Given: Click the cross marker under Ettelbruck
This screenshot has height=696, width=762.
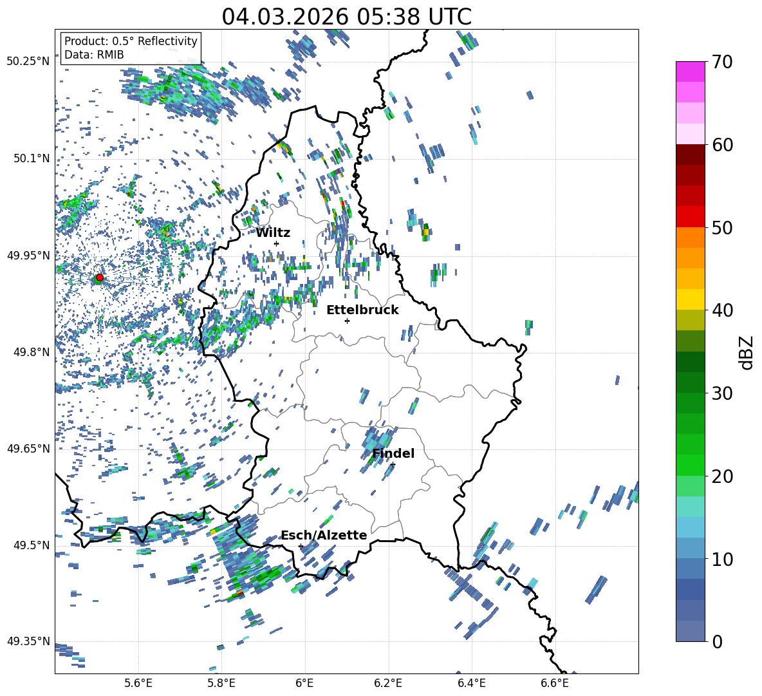Looking at the screenshot, I should pos(347,321).
